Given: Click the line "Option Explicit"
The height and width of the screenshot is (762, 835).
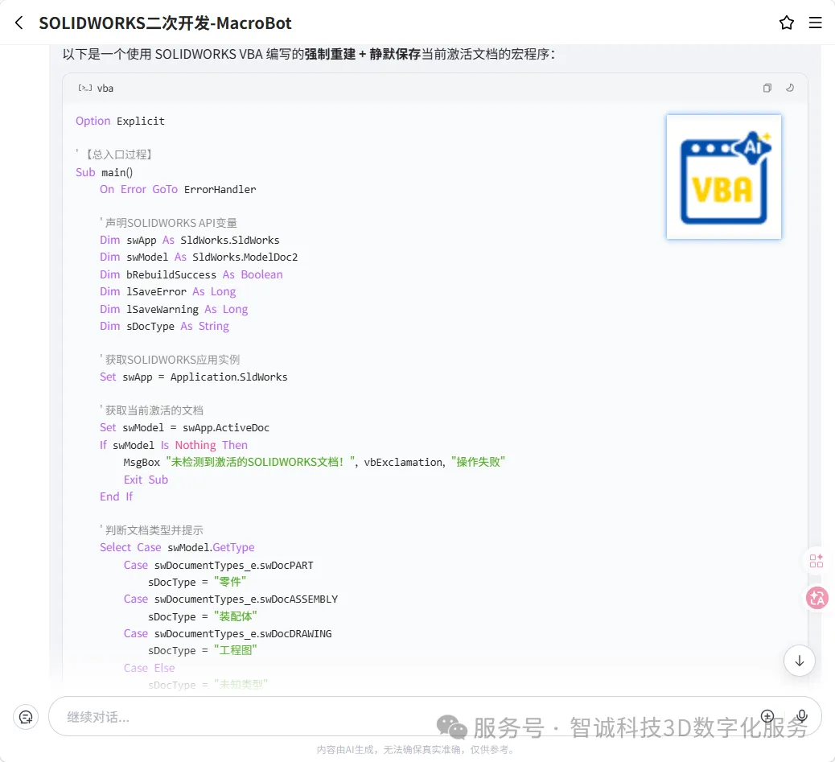Looking at the screenshot, I should (120, 121).
